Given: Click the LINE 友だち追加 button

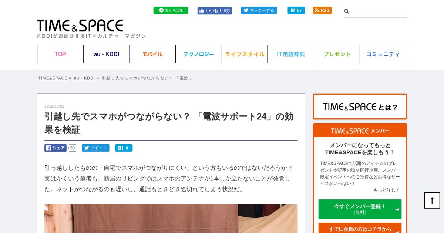Looking at the screenshot, I should point(171,10).
